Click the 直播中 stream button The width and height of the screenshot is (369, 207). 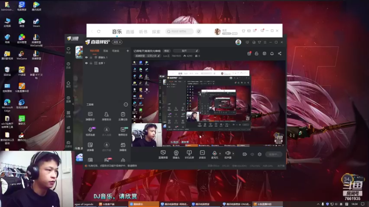pos(274,154)
